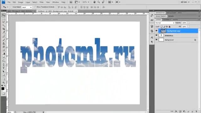Open the Character panel icon in the dock
Viewport: 201px width, 113px height.
click(x=152, y=37)
